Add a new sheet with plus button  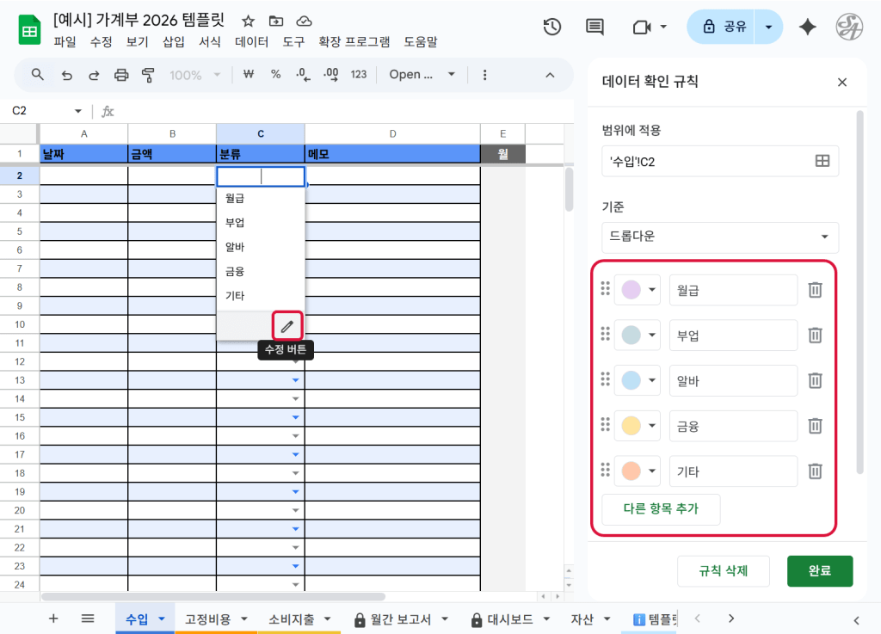[x=53, y=619]
